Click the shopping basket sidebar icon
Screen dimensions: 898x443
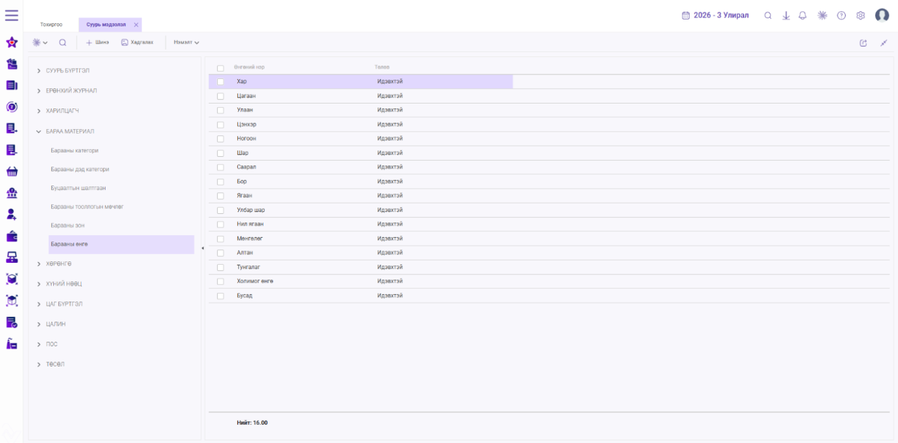(x=12, y=172)
